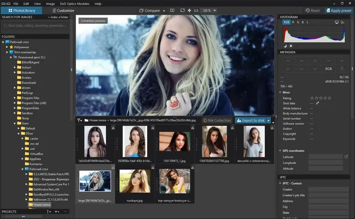Click the Index a folder link
355x219 pixels.
pos(58,17)
